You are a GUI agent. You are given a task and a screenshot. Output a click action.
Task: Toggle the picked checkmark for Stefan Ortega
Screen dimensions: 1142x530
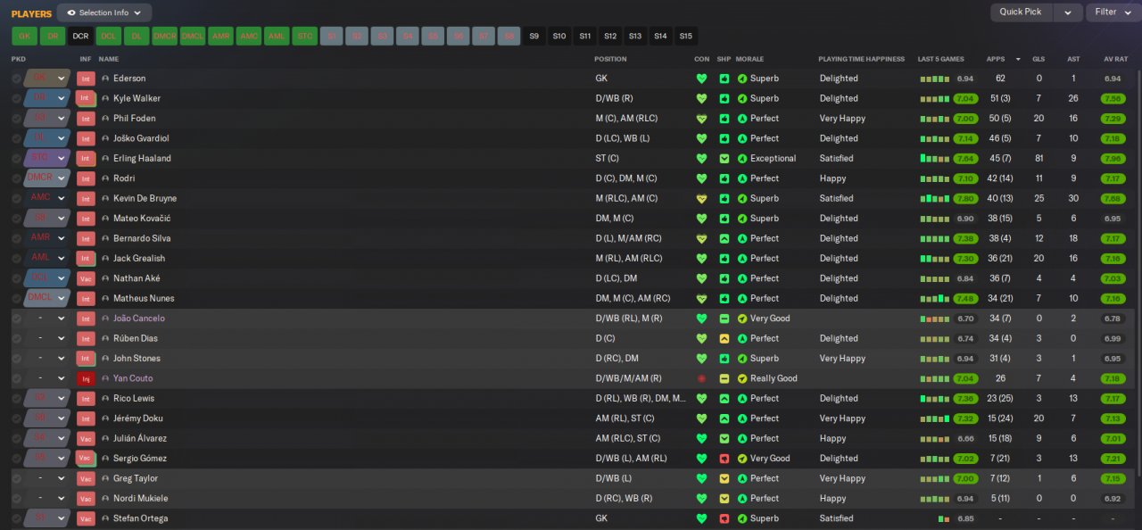[17, 518]
